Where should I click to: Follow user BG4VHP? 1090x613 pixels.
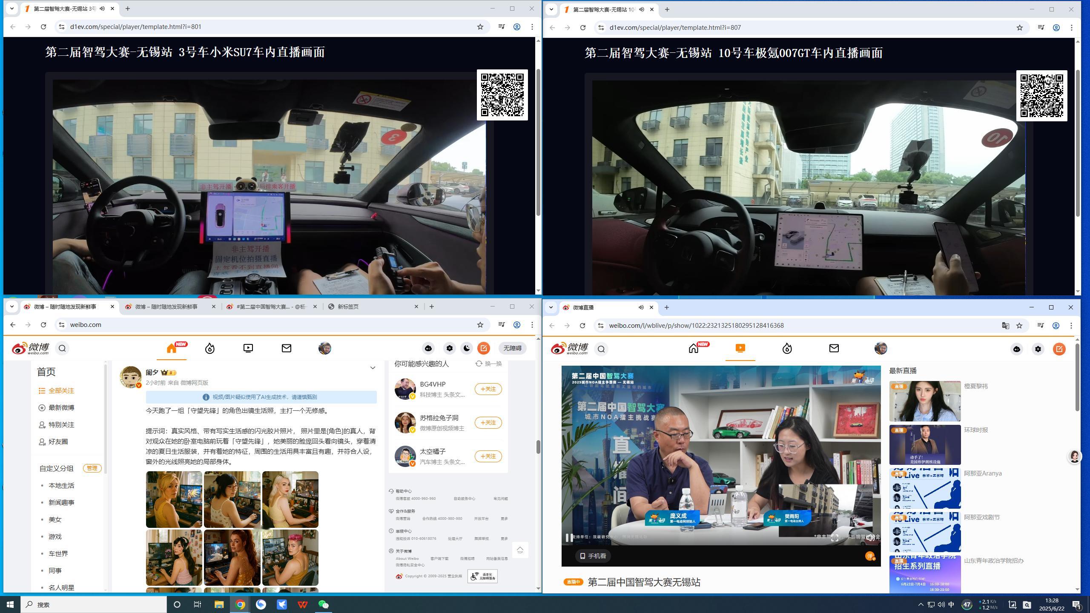[x=488, y=389]
